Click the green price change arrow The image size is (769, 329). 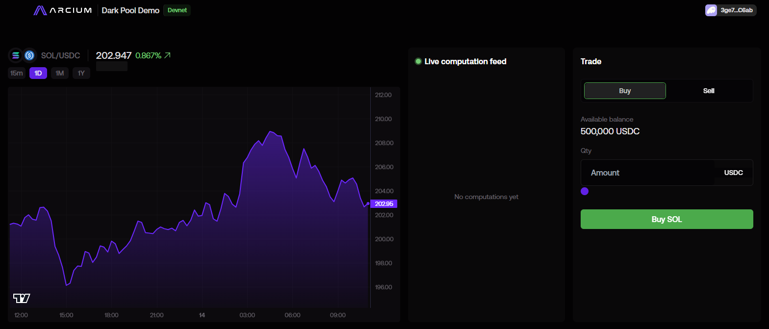167,56
